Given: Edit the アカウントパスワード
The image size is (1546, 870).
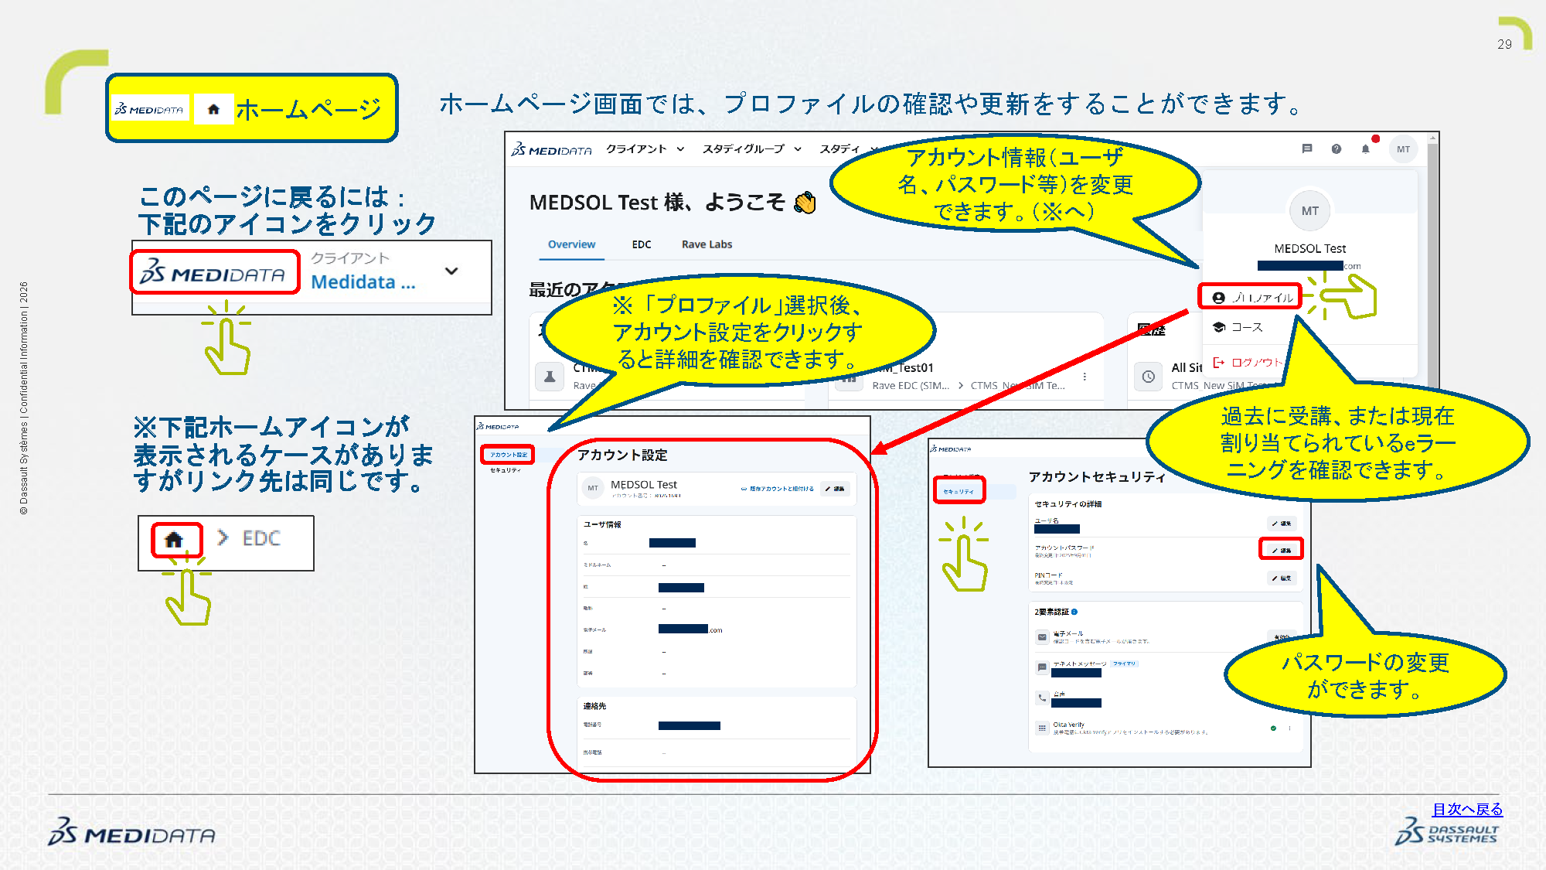Looking at the screenshot, I should point(1282,551).
